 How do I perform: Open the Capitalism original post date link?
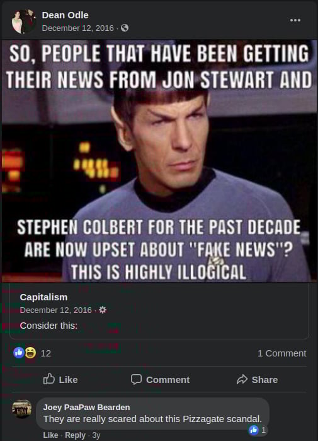[x=55, y=310]
